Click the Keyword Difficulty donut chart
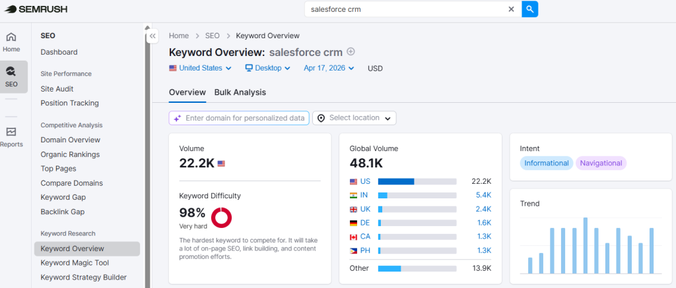This screenshot has width=676, height=288. (x=221, y=218)
